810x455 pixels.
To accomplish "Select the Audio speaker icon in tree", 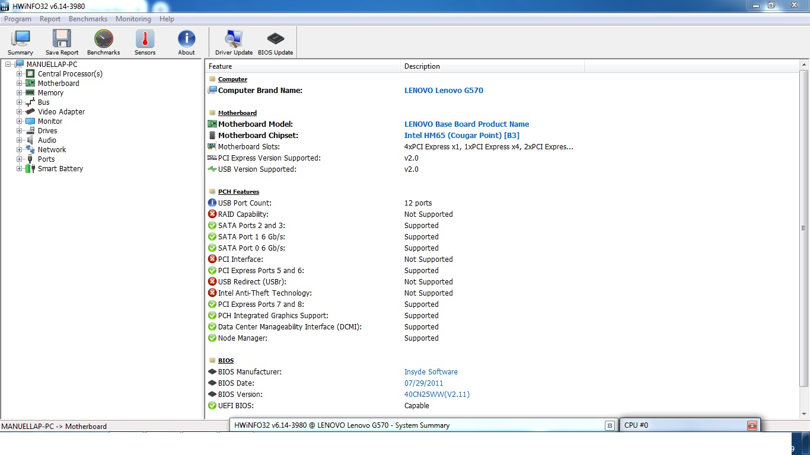I will 30,140.
